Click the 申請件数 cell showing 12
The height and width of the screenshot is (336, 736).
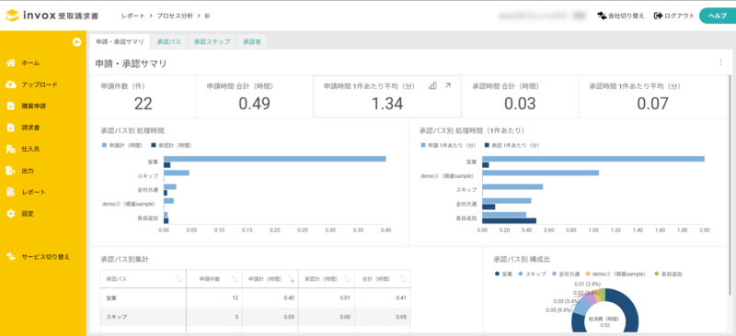click(236, 297)
